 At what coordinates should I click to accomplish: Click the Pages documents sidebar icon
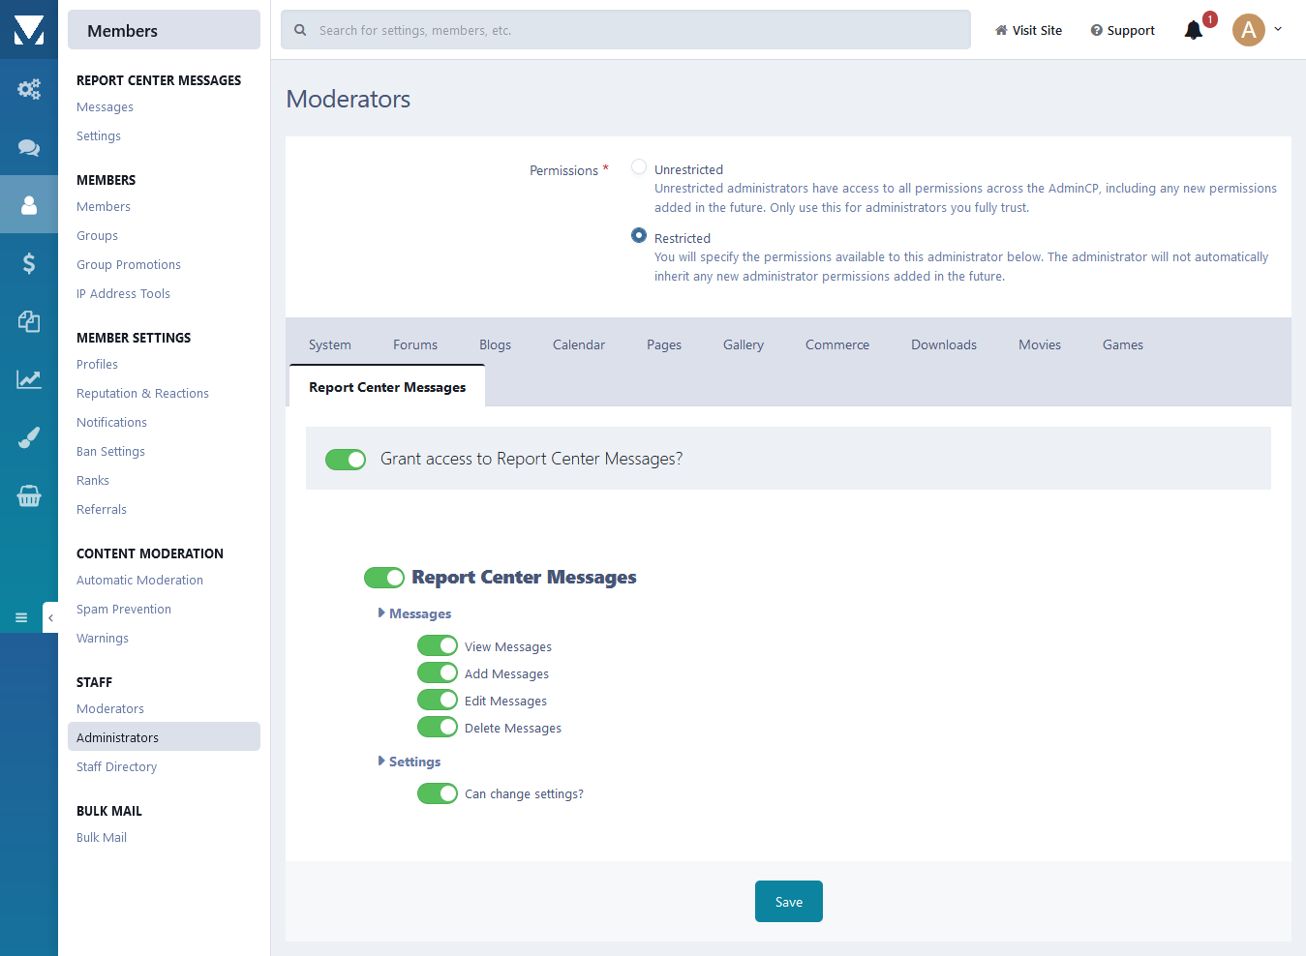pos(29,321)
